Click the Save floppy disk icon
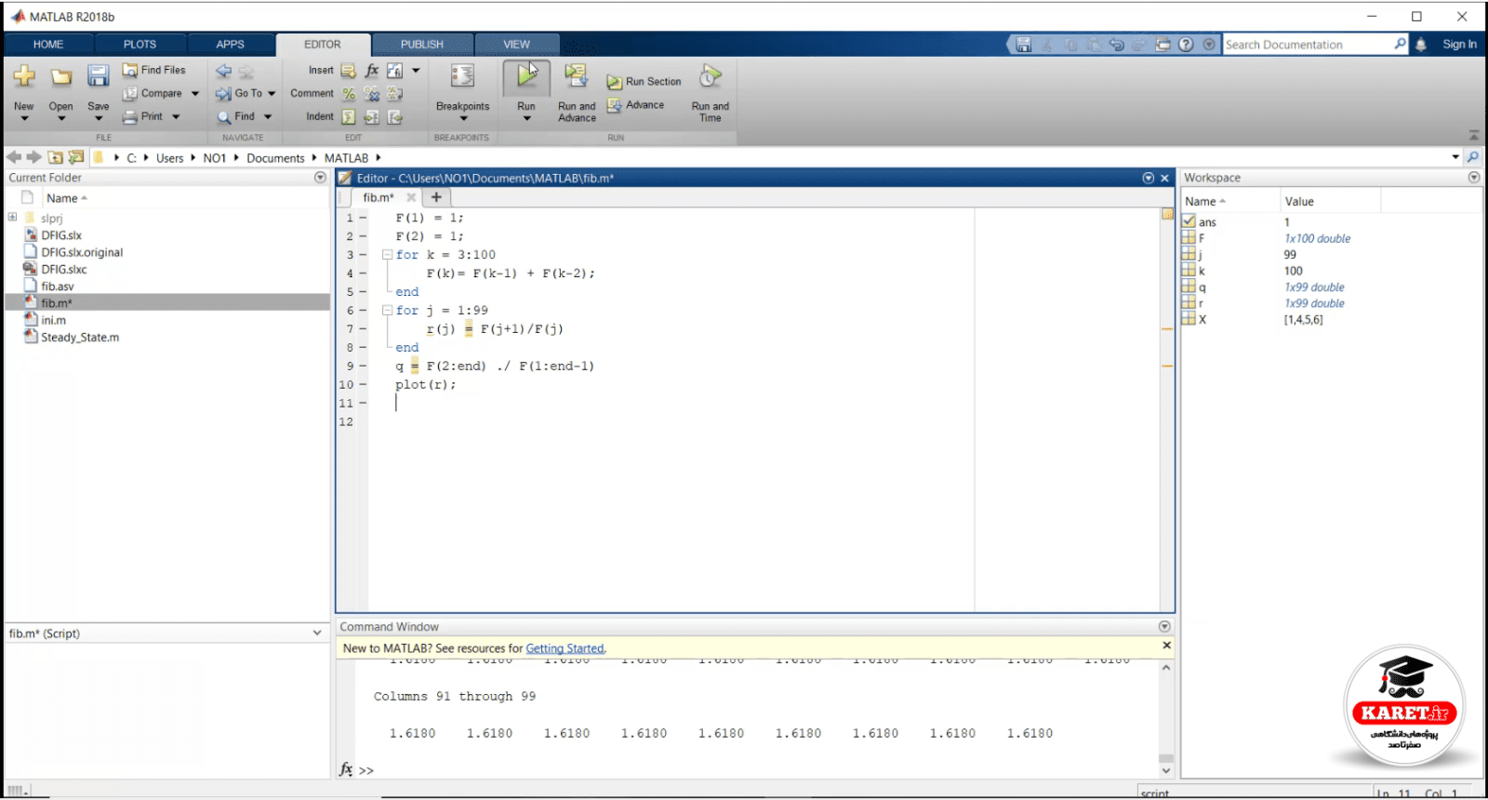Image resolution: width=1488 pixels, height=800 pixels. click(x=99, y=76)
